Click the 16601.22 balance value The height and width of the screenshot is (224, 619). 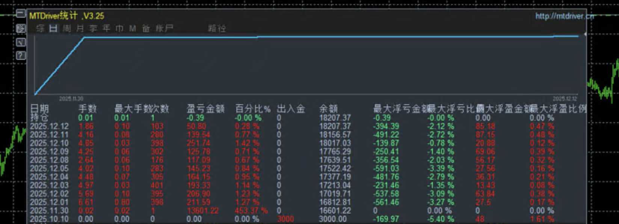coord(335,210)
